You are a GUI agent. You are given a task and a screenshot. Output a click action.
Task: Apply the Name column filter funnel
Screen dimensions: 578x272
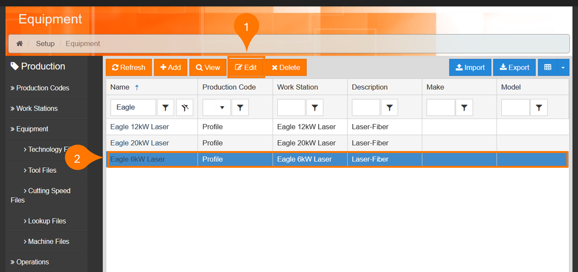click(x=165, y=108)
